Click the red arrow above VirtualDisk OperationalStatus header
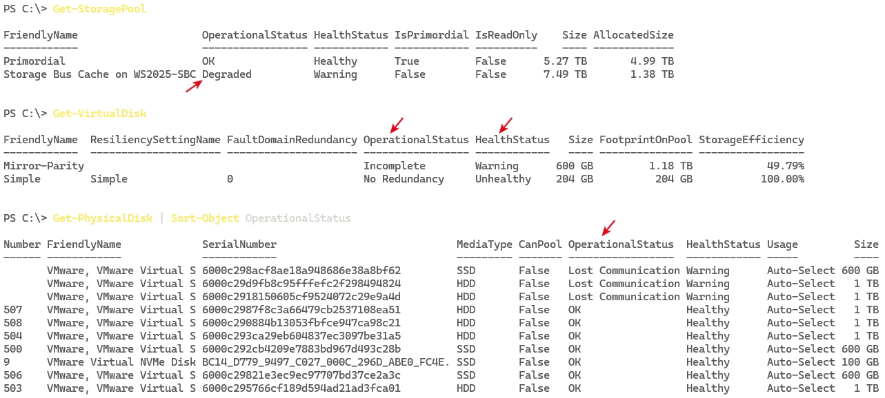The height and width of the screenshot is (398, 885). pyautogui.click(x=397, y=125)
